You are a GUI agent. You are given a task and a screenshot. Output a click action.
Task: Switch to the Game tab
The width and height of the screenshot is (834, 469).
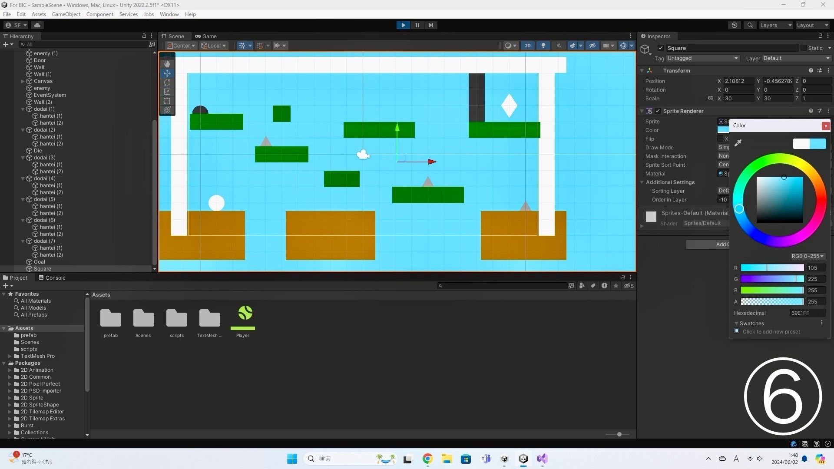[206, 36]
